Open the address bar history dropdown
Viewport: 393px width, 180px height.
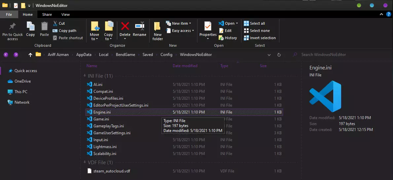[x=269, y=55]
